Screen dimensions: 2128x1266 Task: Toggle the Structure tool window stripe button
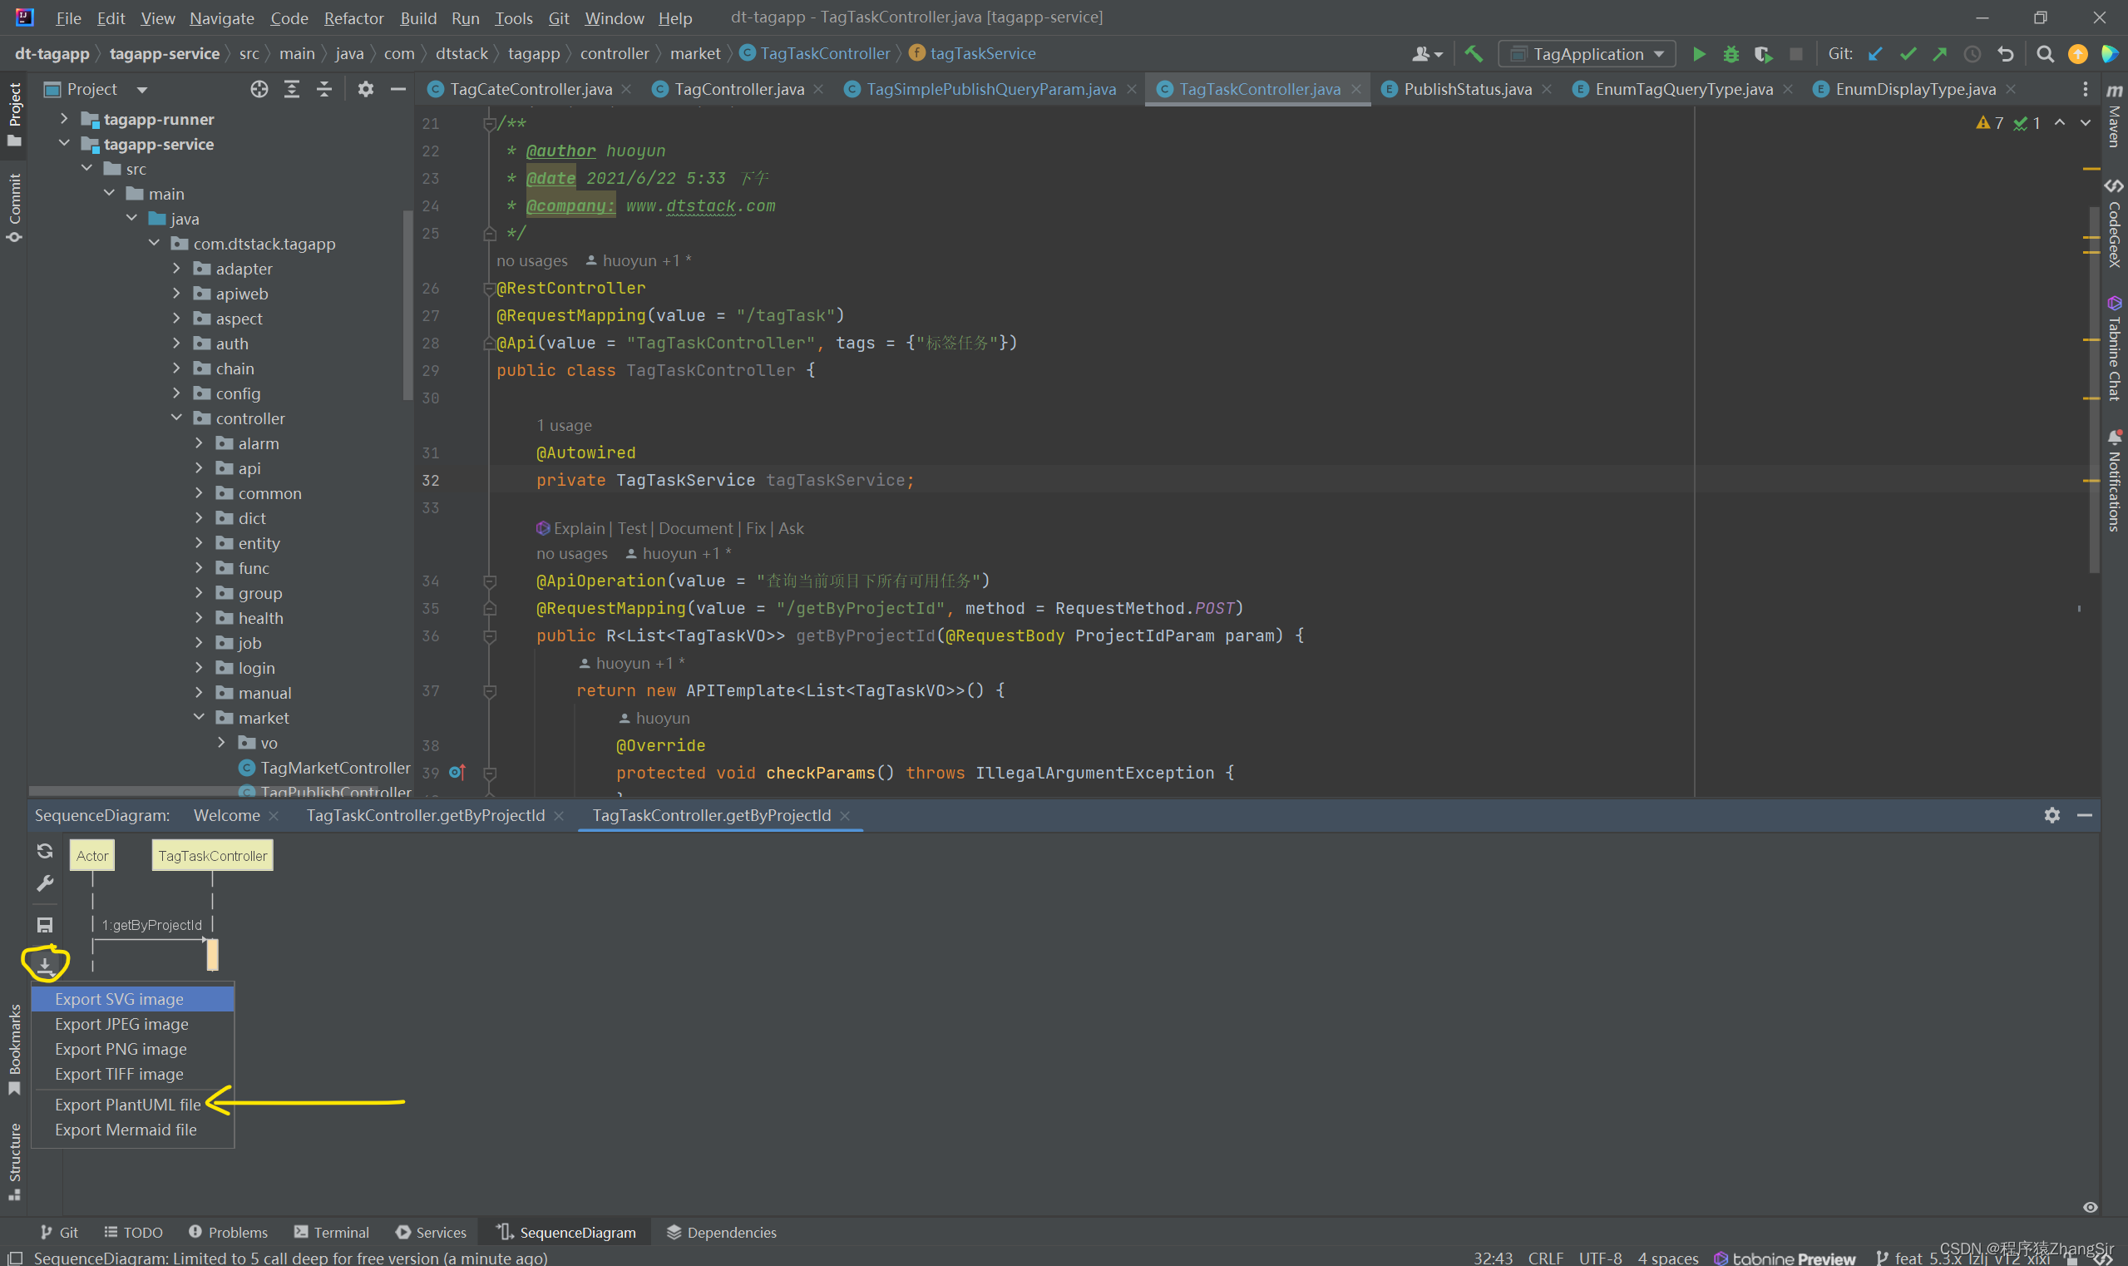pyautogui.click(x=14, y=1161)
